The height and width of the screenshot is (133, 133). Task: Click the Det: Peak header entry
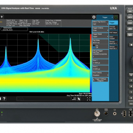coord(36,24)
